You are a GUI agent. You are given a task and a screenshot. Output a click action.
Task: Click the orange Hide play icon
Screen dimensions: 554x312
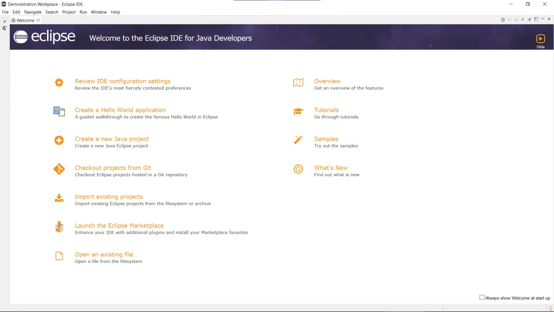[540, 38]
